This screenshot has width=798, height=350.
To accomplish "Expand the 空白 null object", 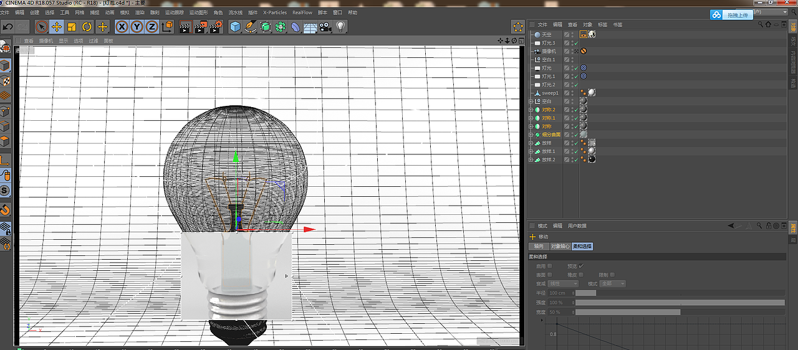I will pos(531,101).
